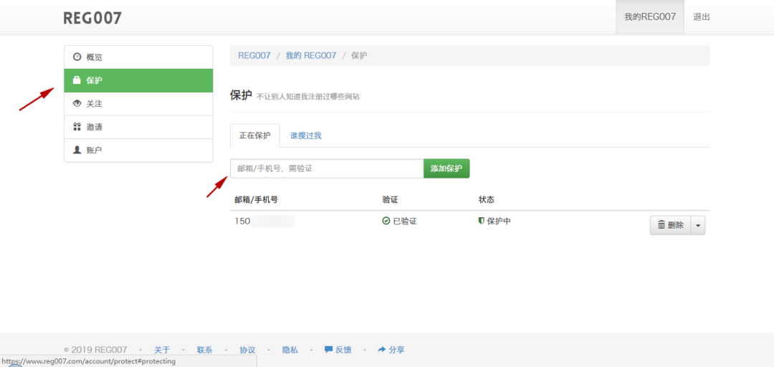Screen dimensions: 774x367
Task: Click the 添加保护 button
Action: 446,168
